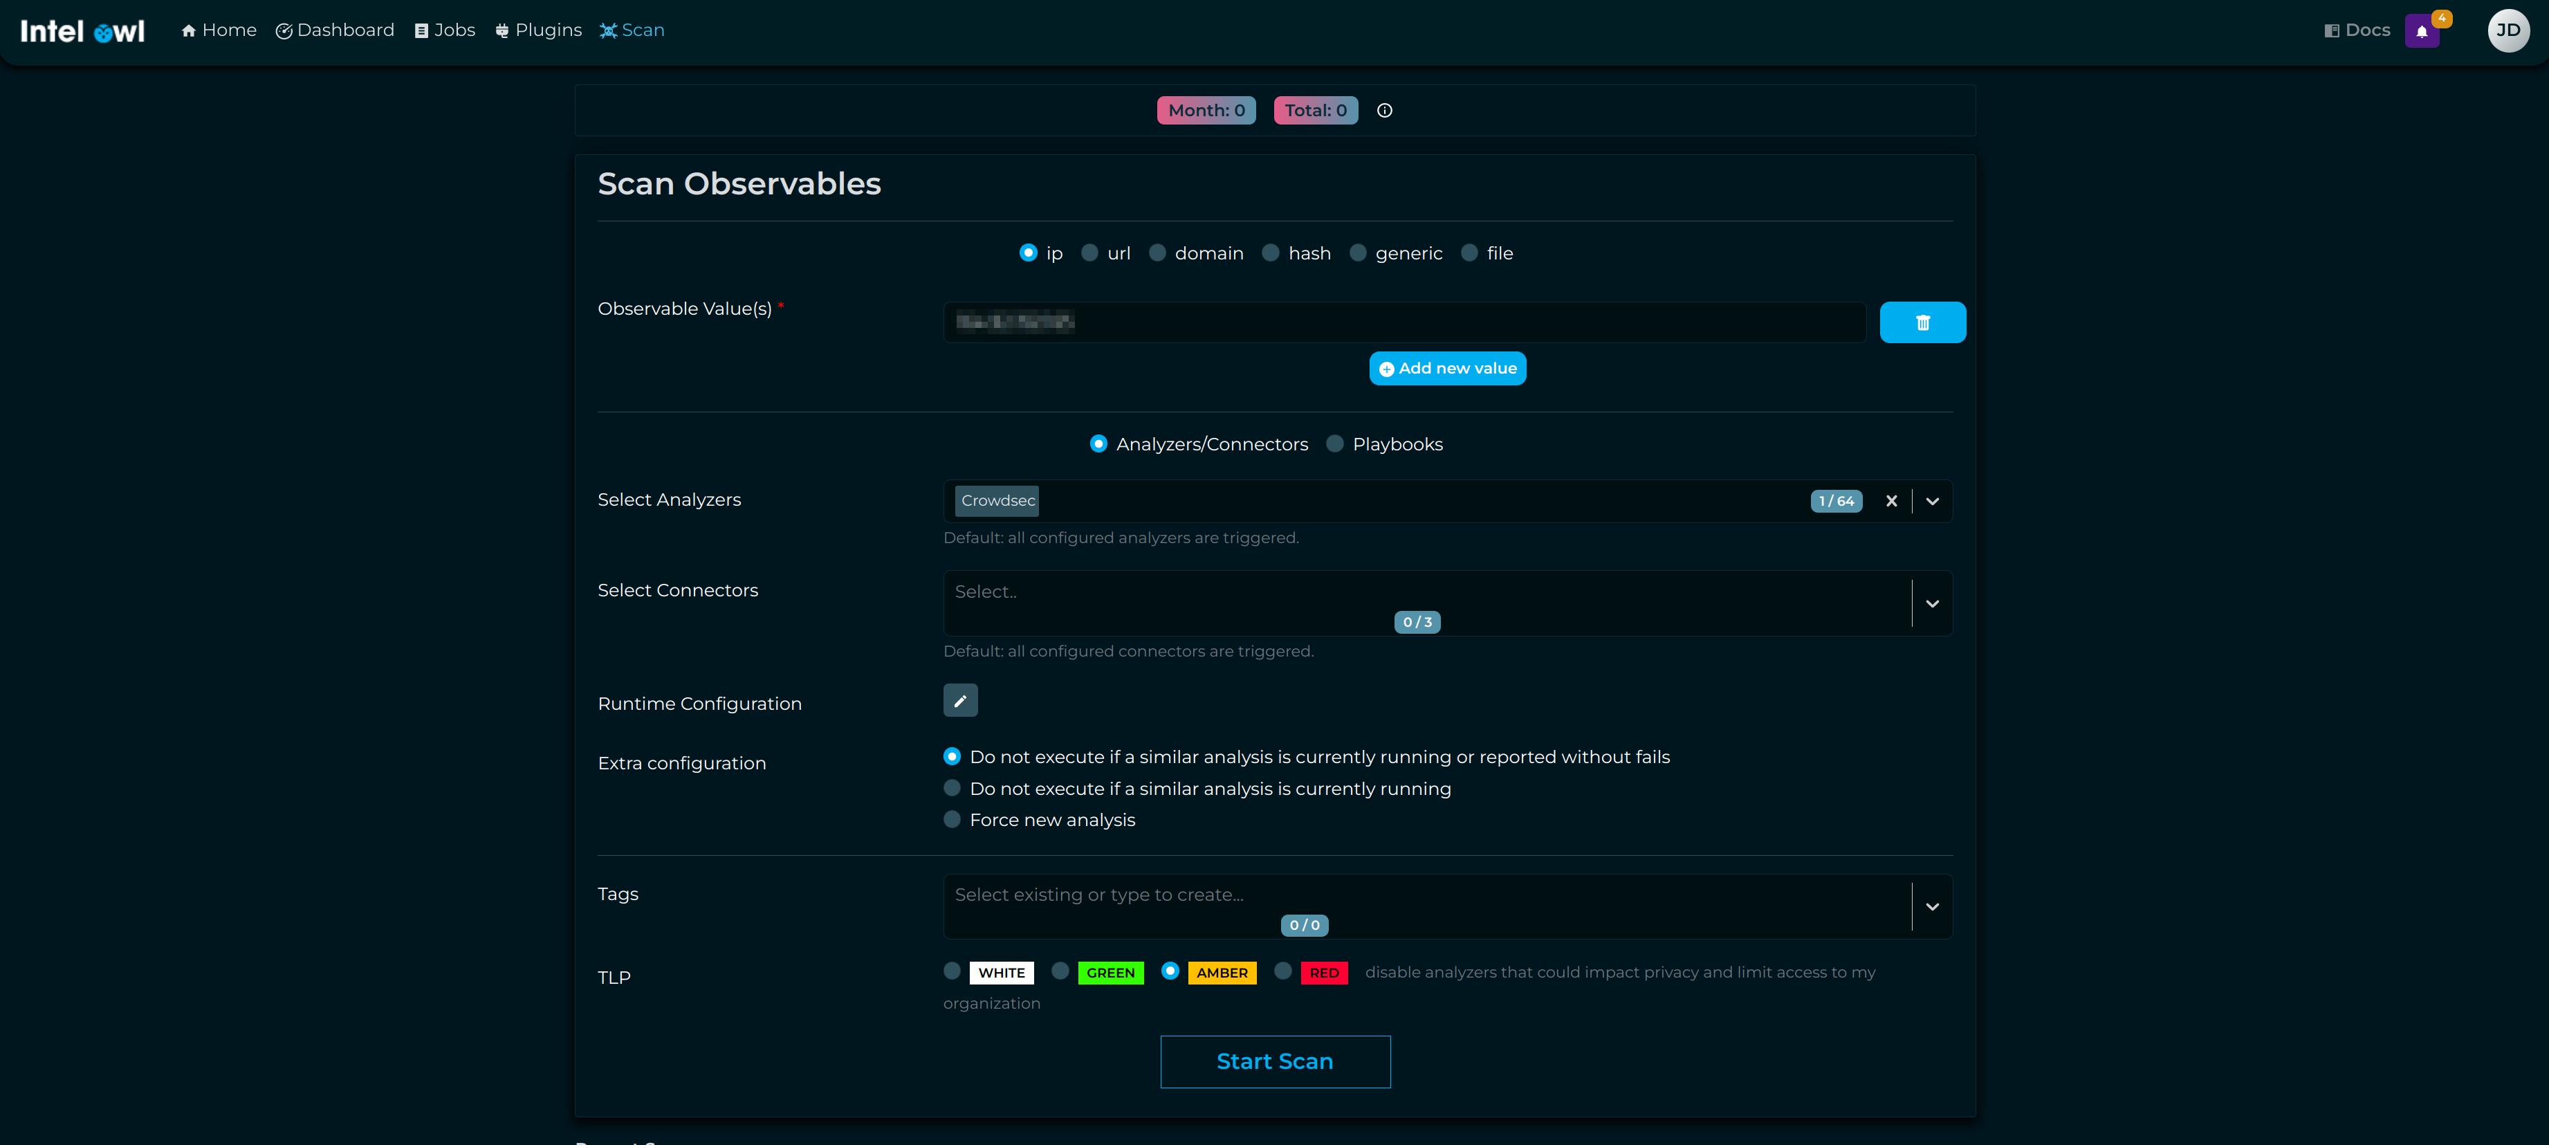2549x1145 pixels.
Task: Switch to Playbooks radio option
Action: click(x=1335, y=444)
